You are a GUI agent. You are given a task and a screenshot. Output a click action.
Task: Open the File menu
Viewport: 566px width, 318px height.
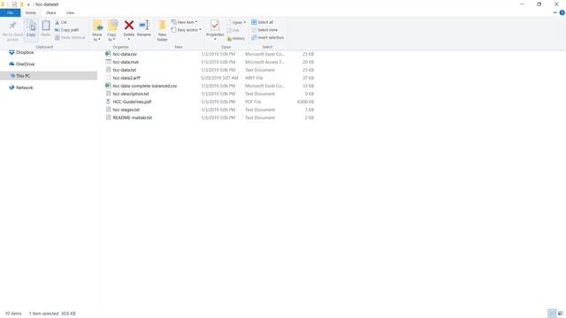click(x=10, y=12)
